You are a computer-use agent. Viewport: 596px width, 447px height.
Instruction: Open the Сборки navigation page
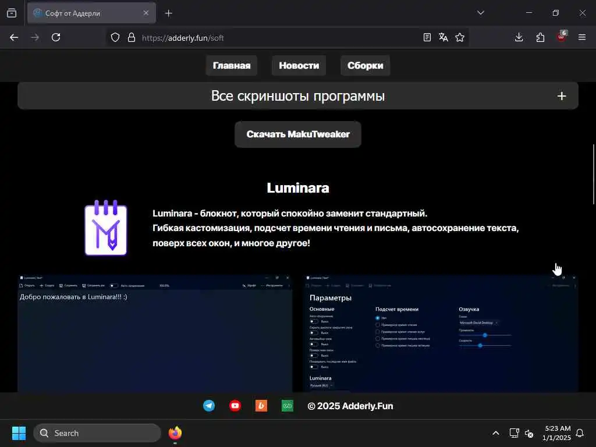point(366,65)
